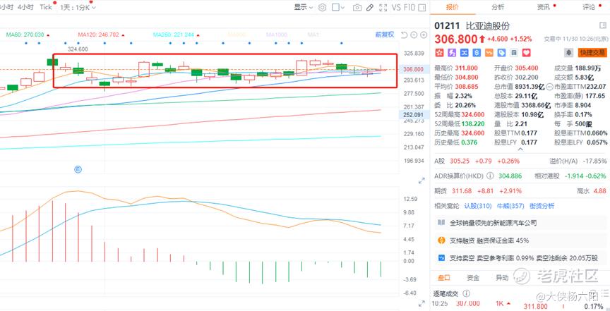
Task: Open the VS comparison tool
Action: [x=396, y=7]
